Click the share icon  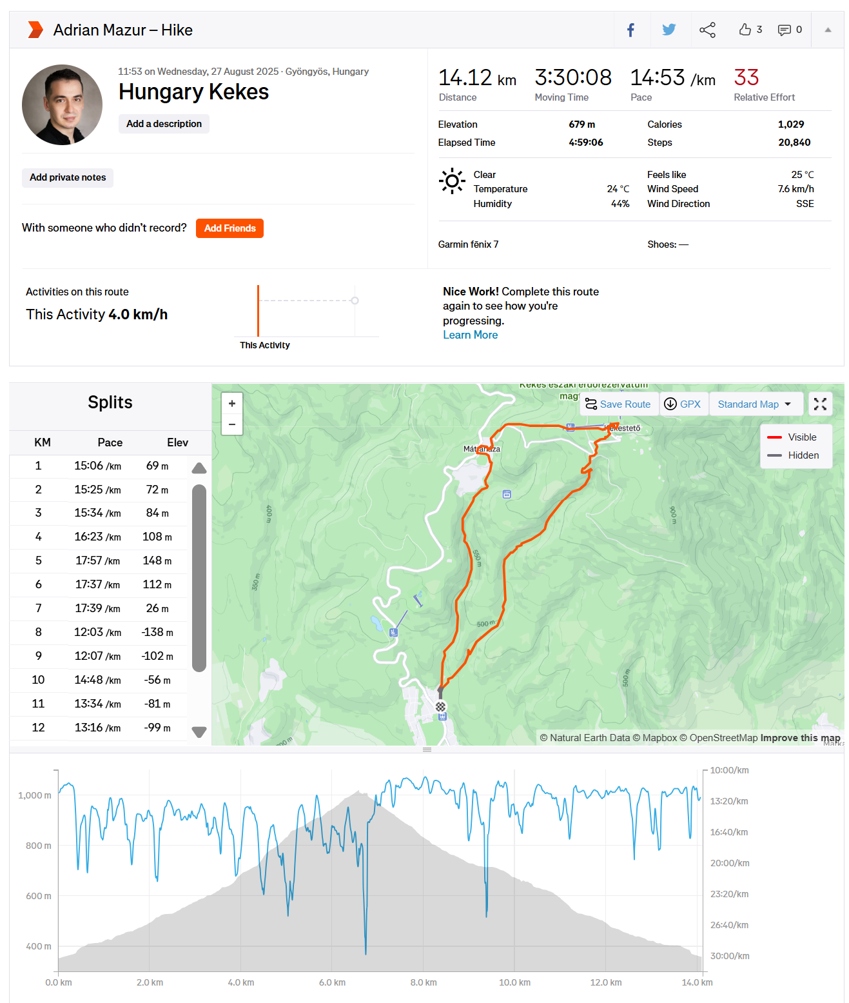[707, 30]
